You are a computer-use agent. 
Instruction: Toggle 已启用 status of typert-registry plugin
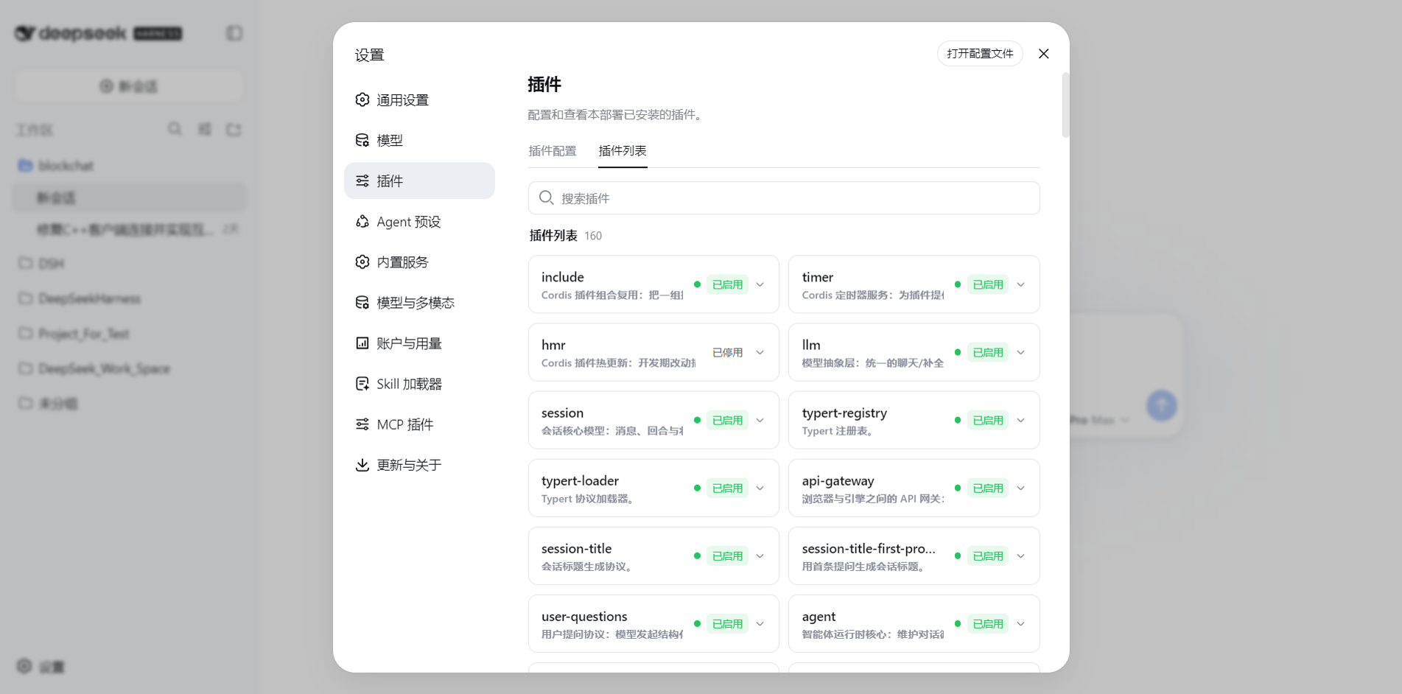[x=988, y=420]
